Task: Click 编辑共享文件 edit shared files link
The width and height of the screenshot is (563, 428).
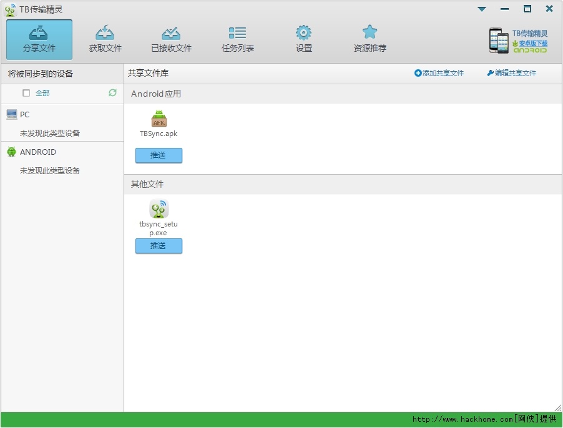Action: tap(511, 73)
